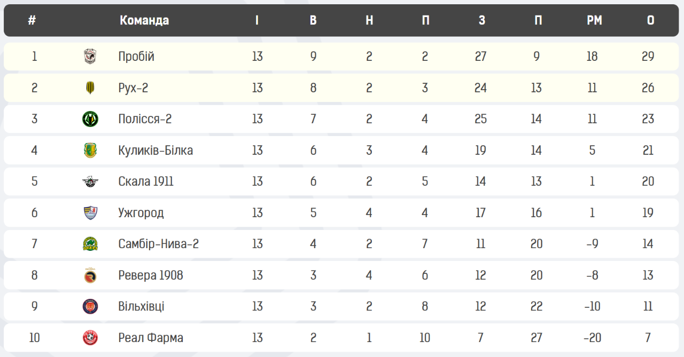684x357 pixels.
Task: Click the РМ goal difference header
Action: [x=594, y=20]
